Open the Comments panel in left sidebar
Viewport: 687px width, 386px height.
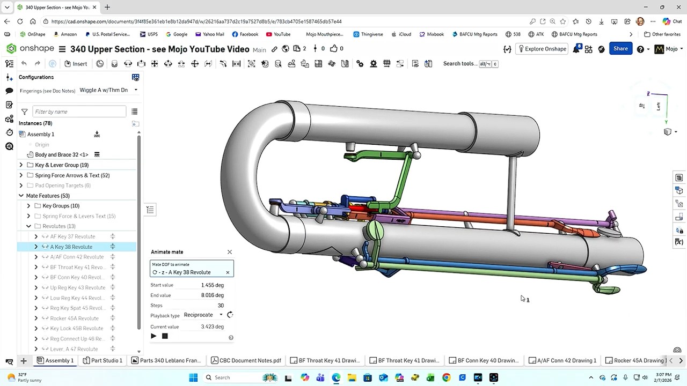9,91
